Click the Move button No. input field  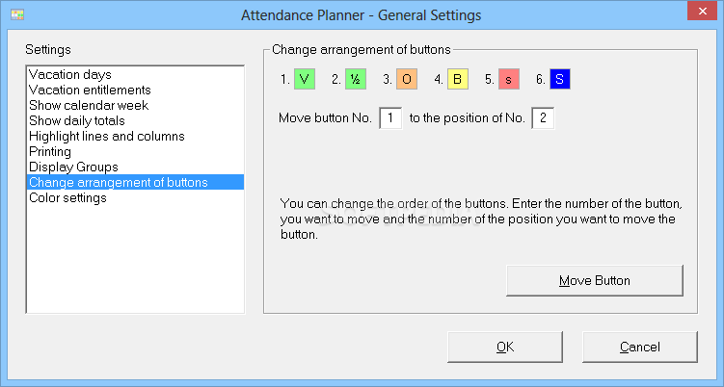pos(390,118)
